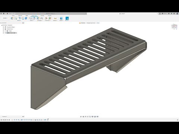The height and width of the screenshot is (134, 179).
Task: Undo the last action
Action: pyautogui.click(x=10, y=13)
